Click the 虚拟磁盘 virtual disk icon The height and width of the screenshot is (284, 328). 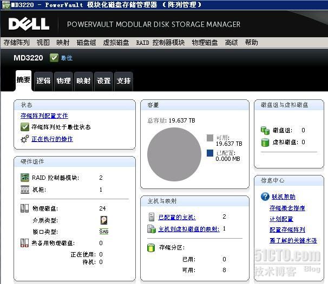[x=265, y=143]
